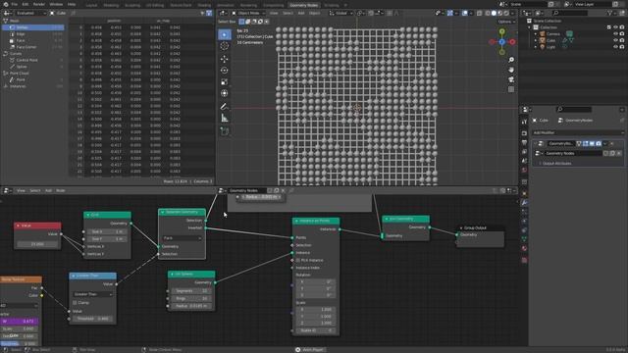
Task: Open the Face domain dropdown in Separate Geometry
Action: (x=182, y=238)
